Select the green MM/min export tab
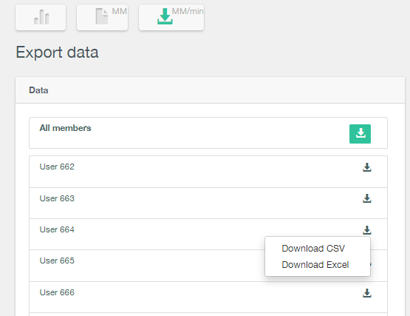410x316 pixels. (x=171, y=17)
